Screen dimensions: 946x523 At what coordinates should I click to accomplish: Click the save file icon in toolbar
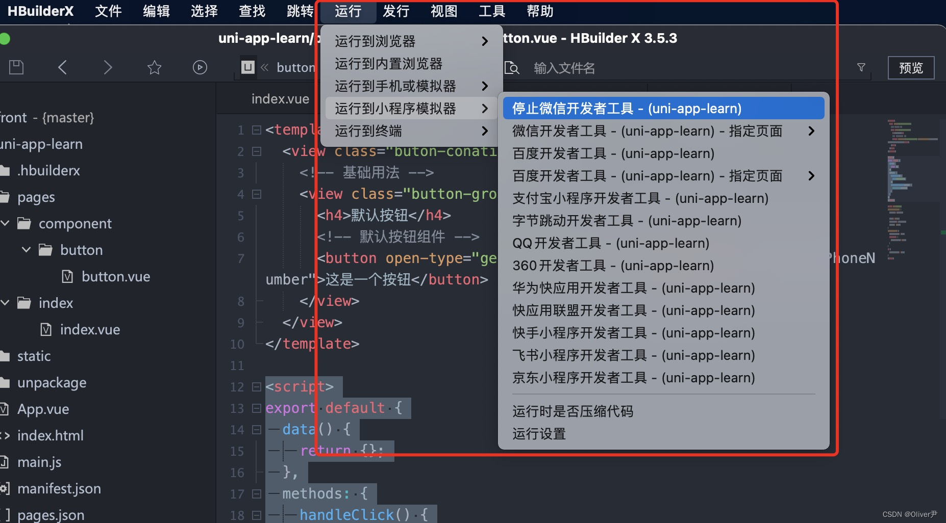coord(16,67)
